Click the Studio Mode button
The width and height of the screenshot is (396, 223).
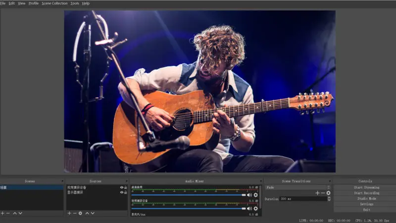[x=366, y=198]
